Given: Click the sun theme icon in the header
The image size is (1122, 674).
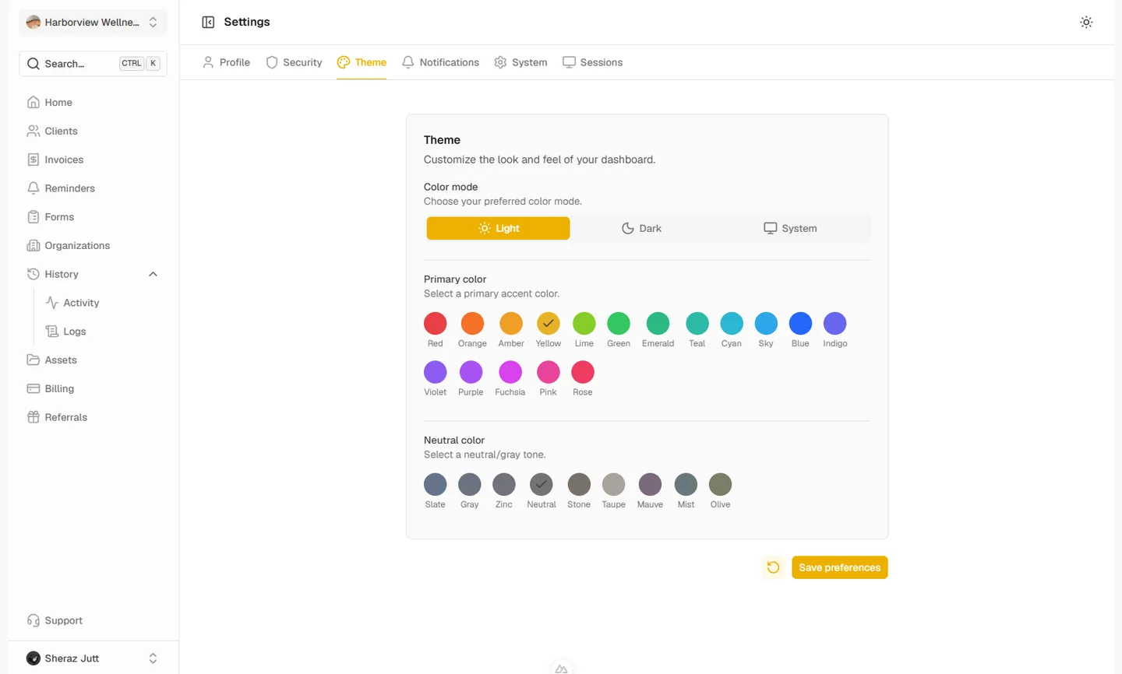Looking at the screenshot, I should [1086, 23].
